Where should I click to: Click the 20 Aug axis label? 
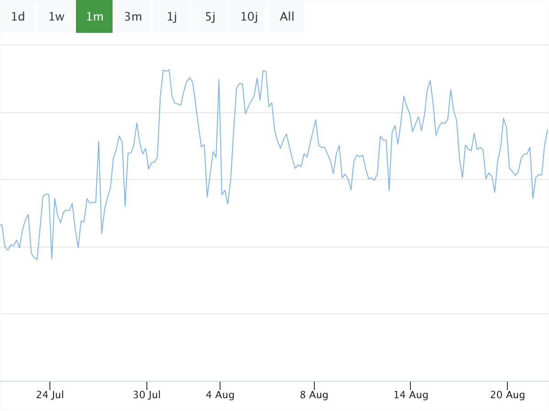pyautogui.click(x=507, y=395)
